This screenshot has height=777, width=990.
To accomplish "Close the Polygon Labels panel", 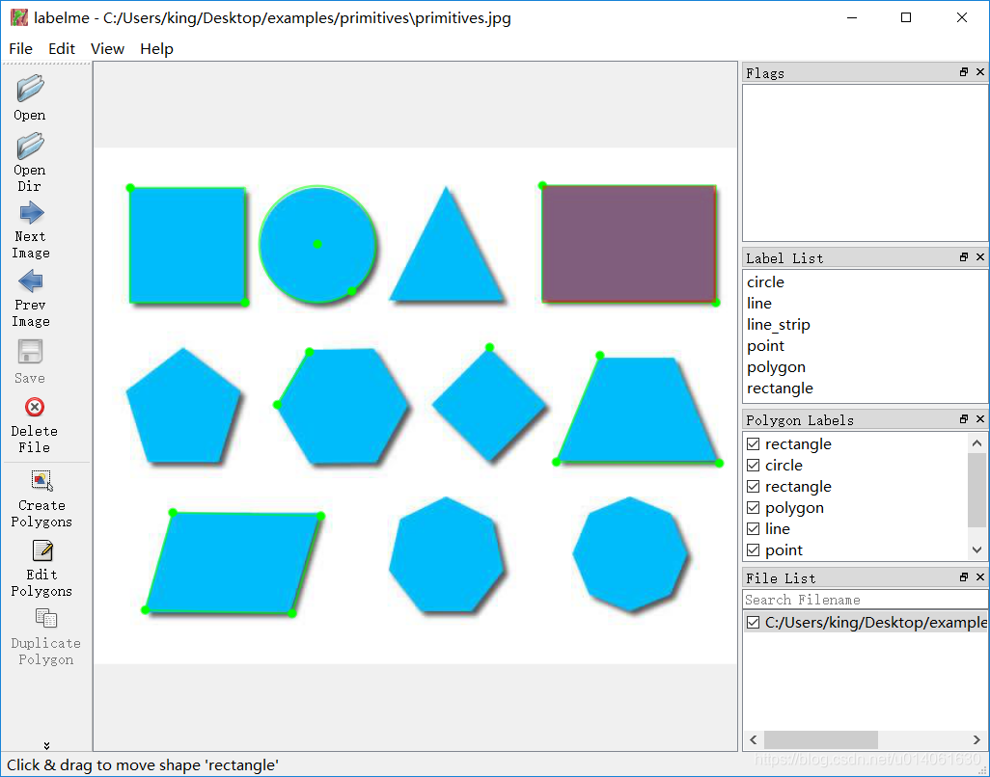I will (x=980, y=418).
